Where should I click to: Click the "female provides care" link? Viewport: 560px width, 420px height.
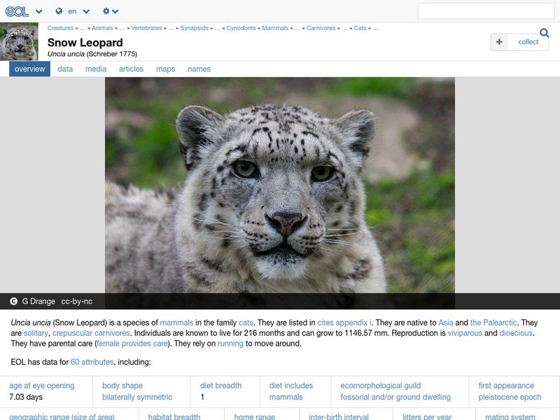click(132, 343)
